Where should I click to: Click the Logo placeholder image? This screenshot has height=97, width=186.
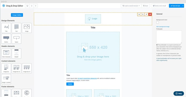93,19
